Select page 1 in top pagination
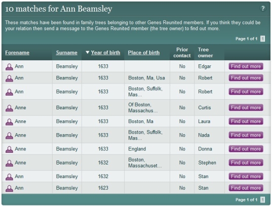This screenshot has height=206, width=272. tap(263, 38)
